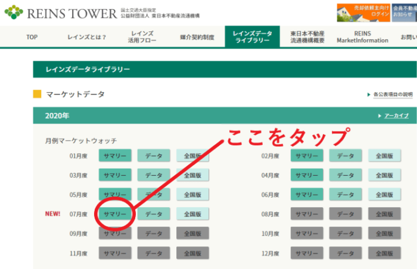Screen dimensions: 417x269
Task: Open 03月度 全国版 button
Action: tap(192, 175)
